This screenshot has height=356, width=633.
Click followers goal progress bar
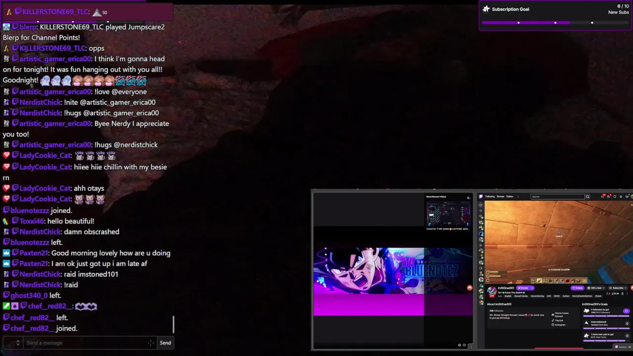pos(606,316)
